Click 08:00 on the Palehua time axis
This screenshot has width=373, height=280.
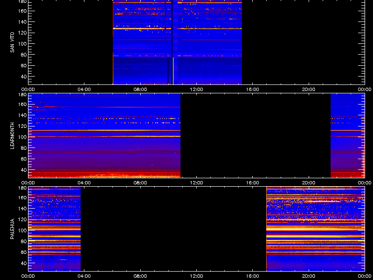coord(140,276)
